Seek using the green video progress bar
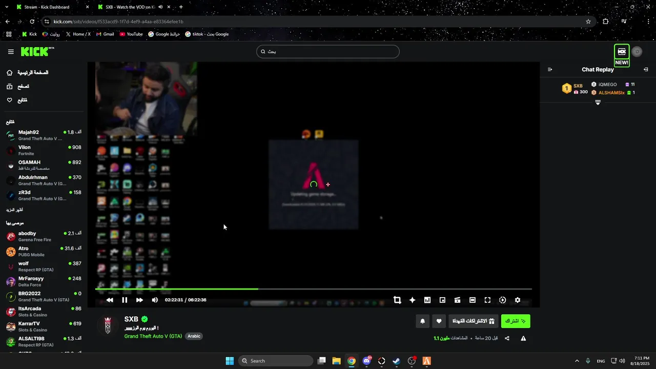656x369 pixels. click(314, 289)
